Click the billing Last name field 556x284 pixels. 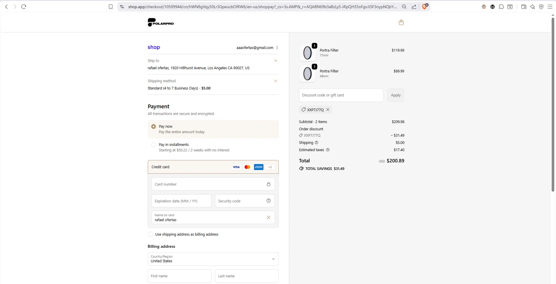point(247,276)
